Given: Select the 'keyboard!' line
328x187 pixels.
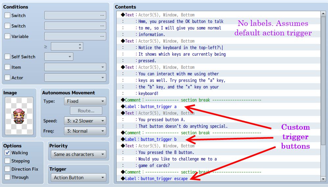Looking at the screenshot, I should click(x=218, y=93).
